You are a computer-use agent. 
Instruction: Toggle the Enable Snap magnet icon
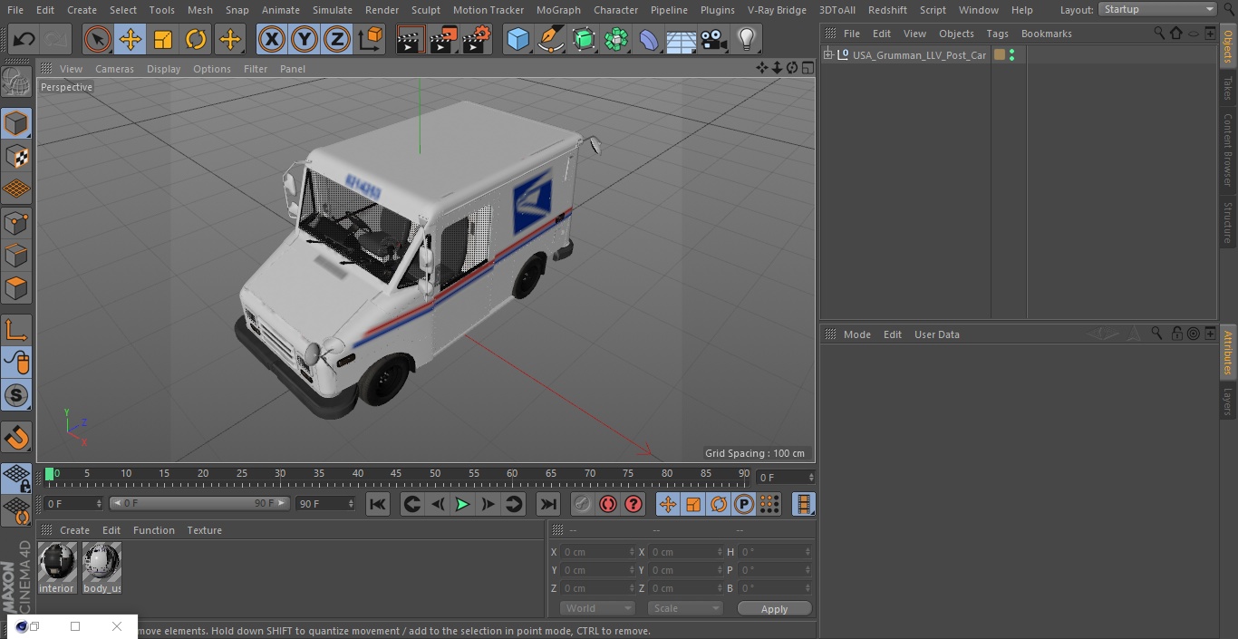16,437
